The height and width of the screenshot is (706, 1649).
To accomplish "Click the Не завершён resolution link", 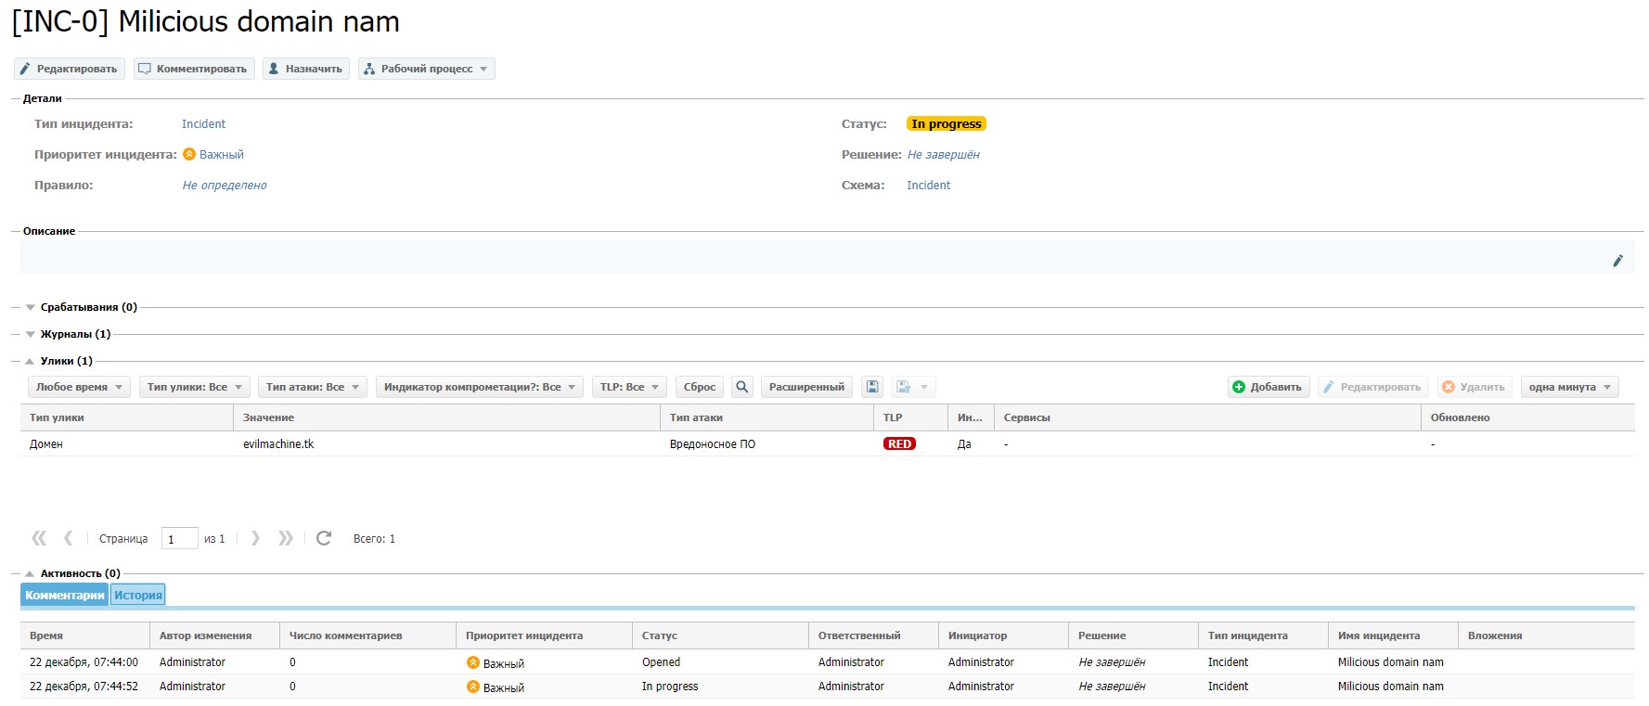I will (x=943, y=155).
